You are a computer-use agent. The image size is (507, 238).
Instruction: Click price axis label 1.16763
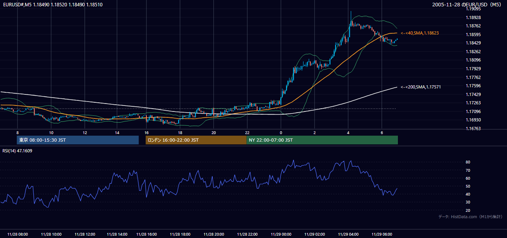pos(473,129)
